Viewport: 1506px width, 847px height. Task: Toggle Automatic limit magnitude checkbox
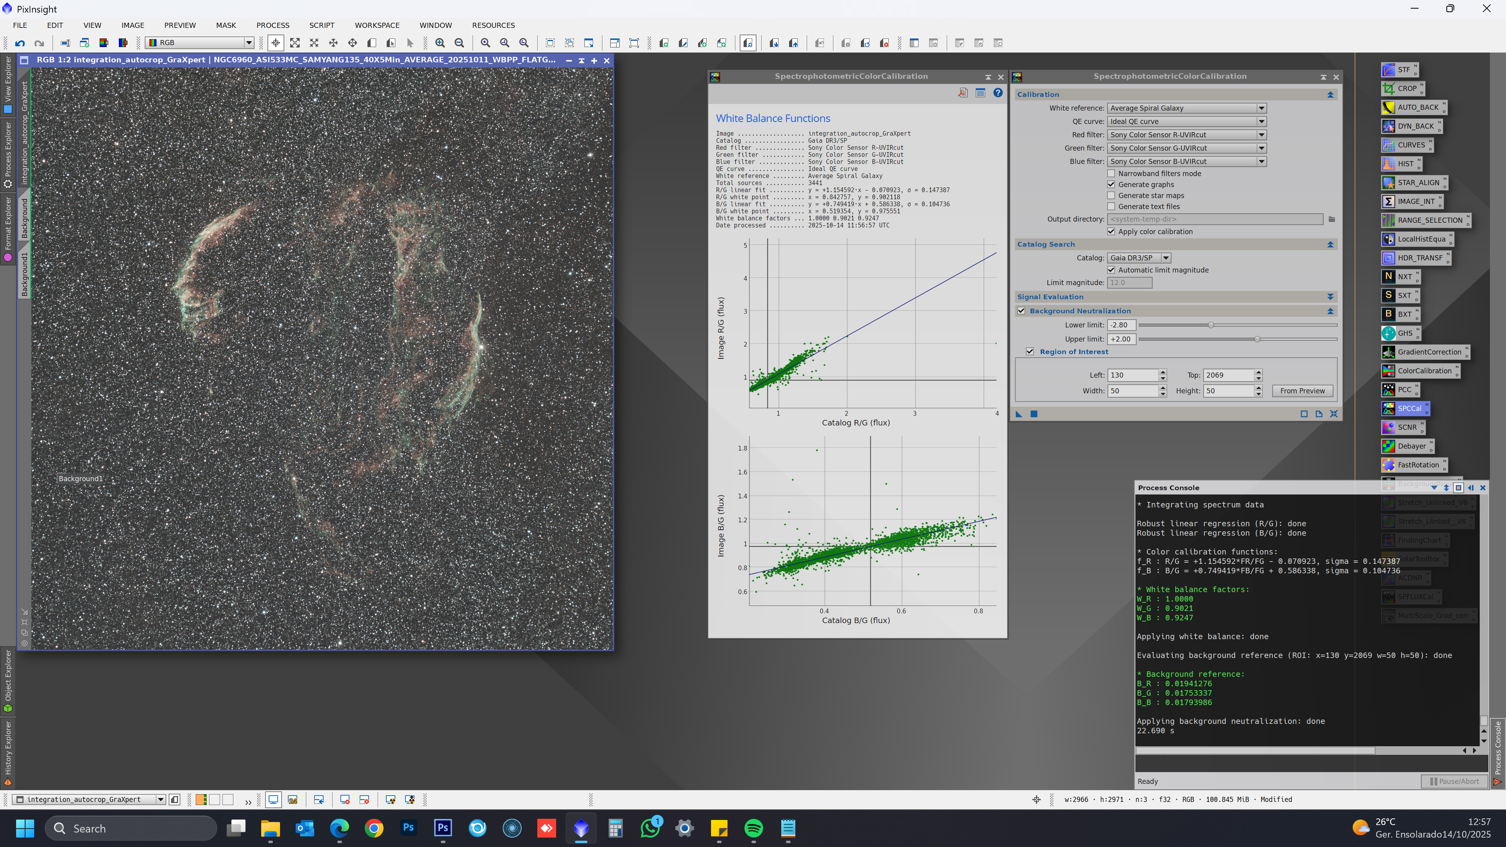(x=1111, y=270)
